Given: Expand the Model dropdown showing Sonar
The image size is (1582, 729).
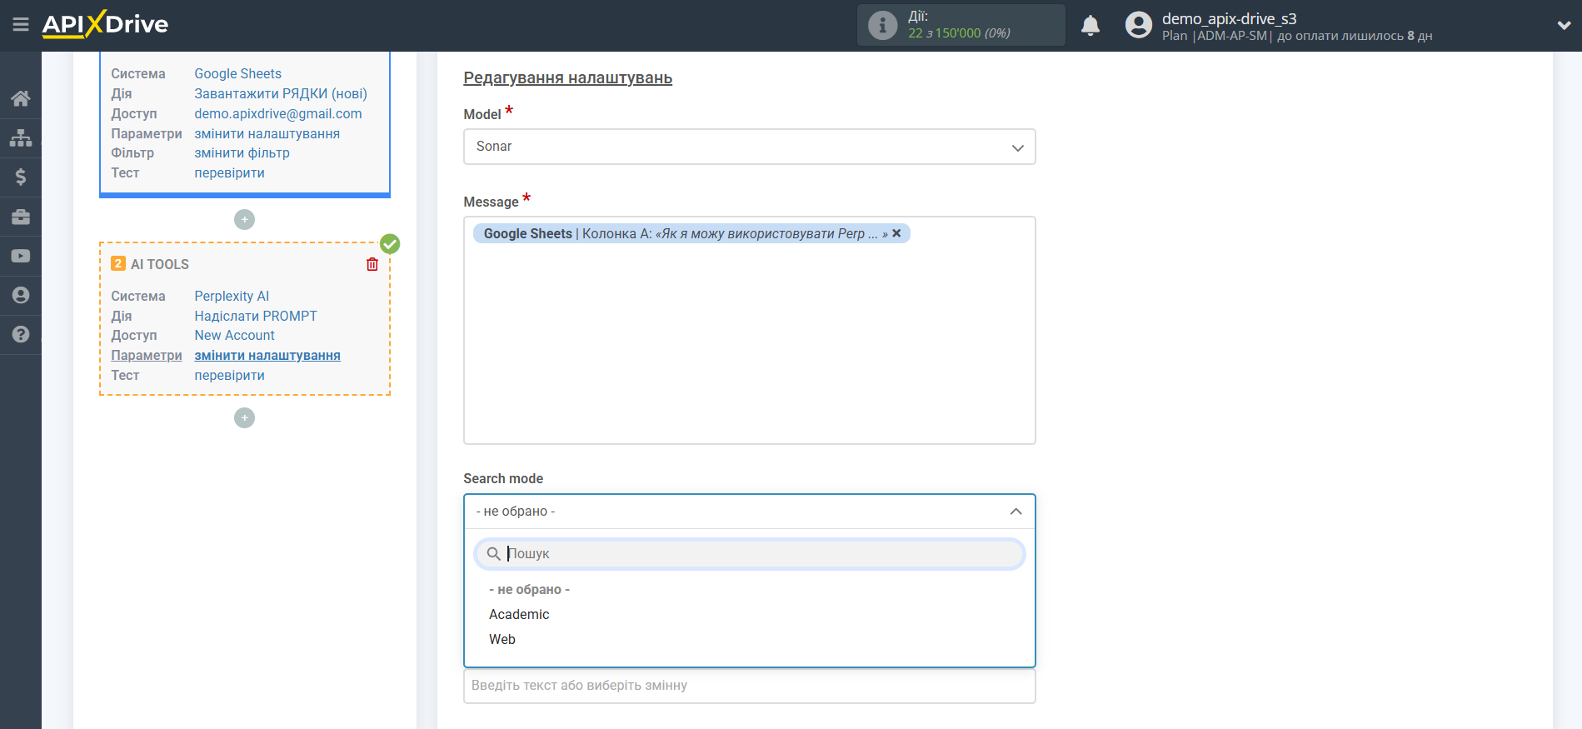Looking at the screenshot, I should [x=749, y=147].
